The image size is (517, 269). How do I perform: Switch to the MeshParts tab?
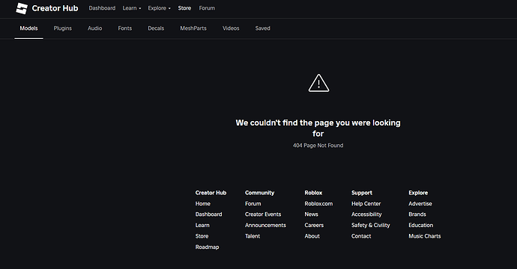193,28
